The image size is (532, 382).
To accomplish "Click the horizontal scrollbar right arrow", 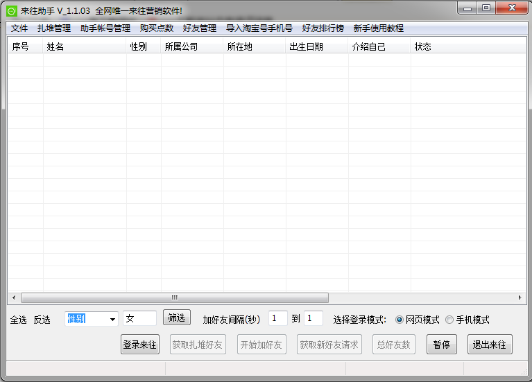I will pos(520,297).
